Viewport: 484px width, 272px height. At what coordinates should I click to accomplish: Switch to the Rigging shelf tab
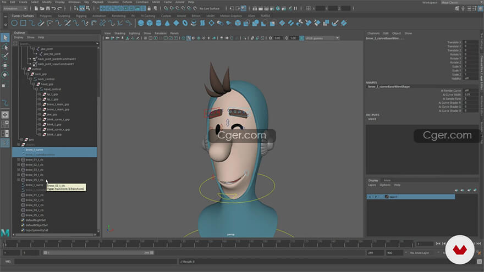click(x=81, y=16)
